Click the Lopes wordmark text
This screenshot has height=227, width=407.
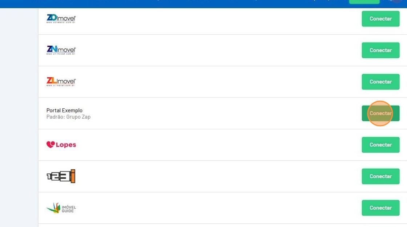coord(66,145)
